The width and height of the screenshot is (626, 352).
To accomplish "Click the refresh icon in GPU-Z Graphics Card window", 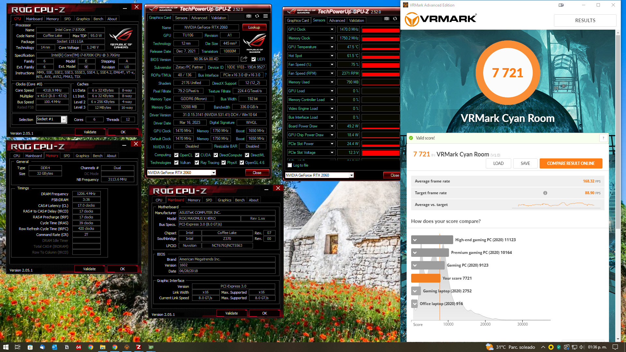I will coord(257,16).
